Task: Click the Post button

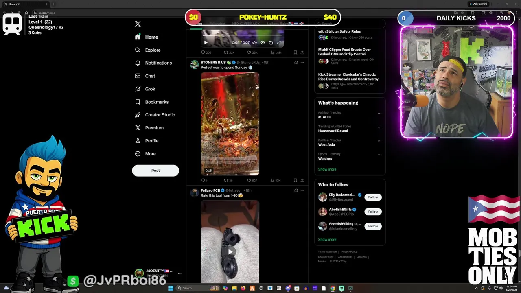Action: pos(155,171)
